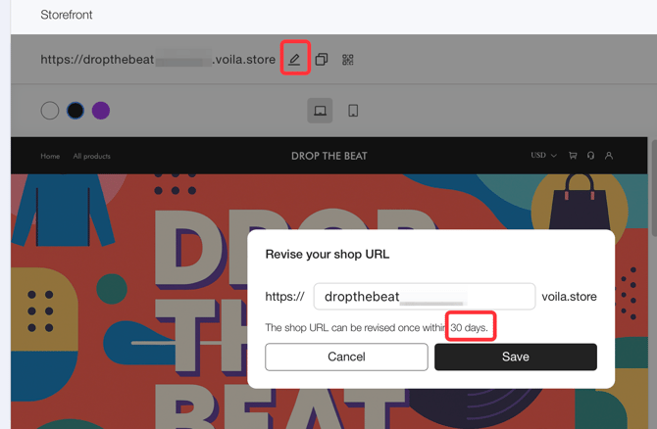657x429 pixels.
Task: Switch to desktop preview mode
Action: pyautogui.click(x=320, y=111)
